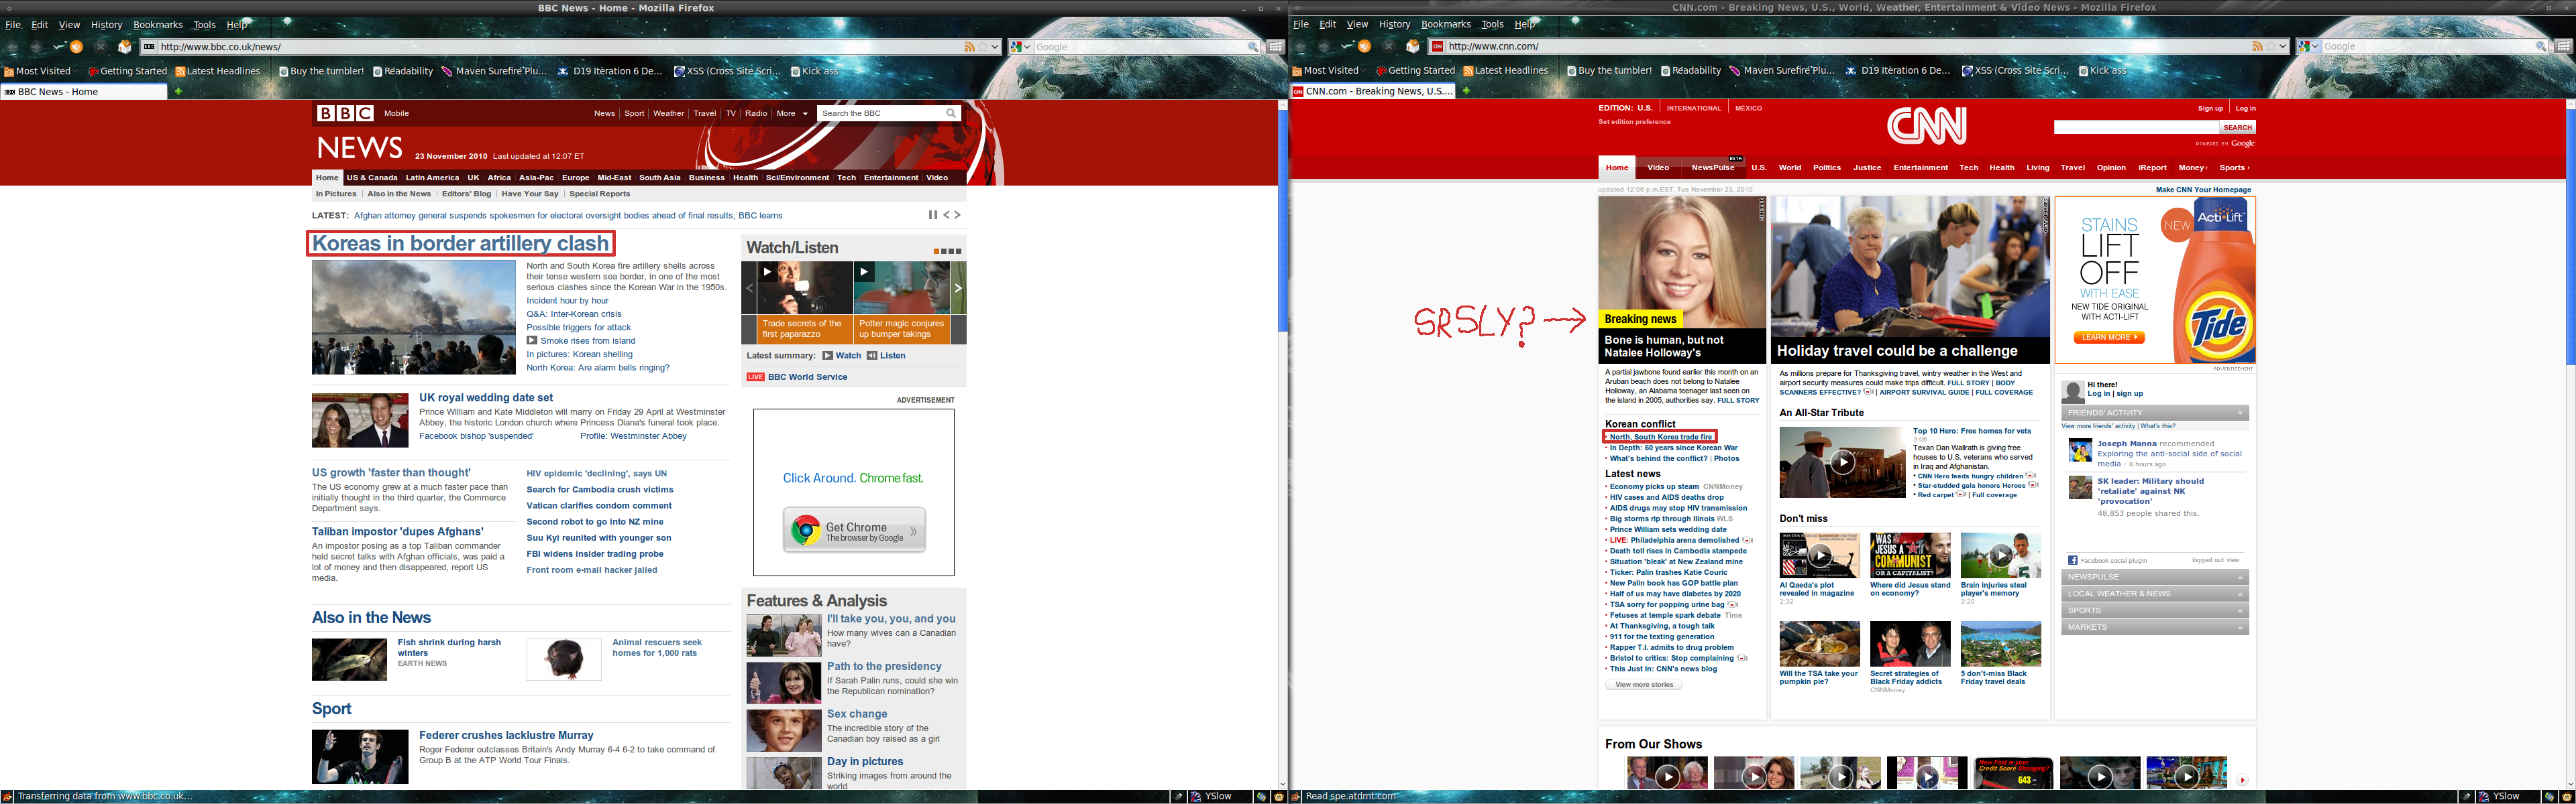Expand the Local Weather & News panel on CNN
The image size is (2576, 804).
(2241, 593)
